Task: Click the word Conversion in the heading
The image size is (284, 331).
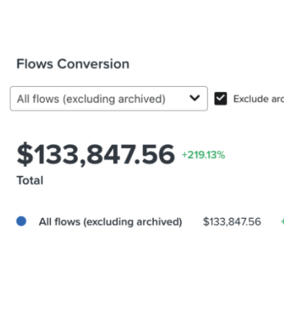Action: (x=94, y=64)
